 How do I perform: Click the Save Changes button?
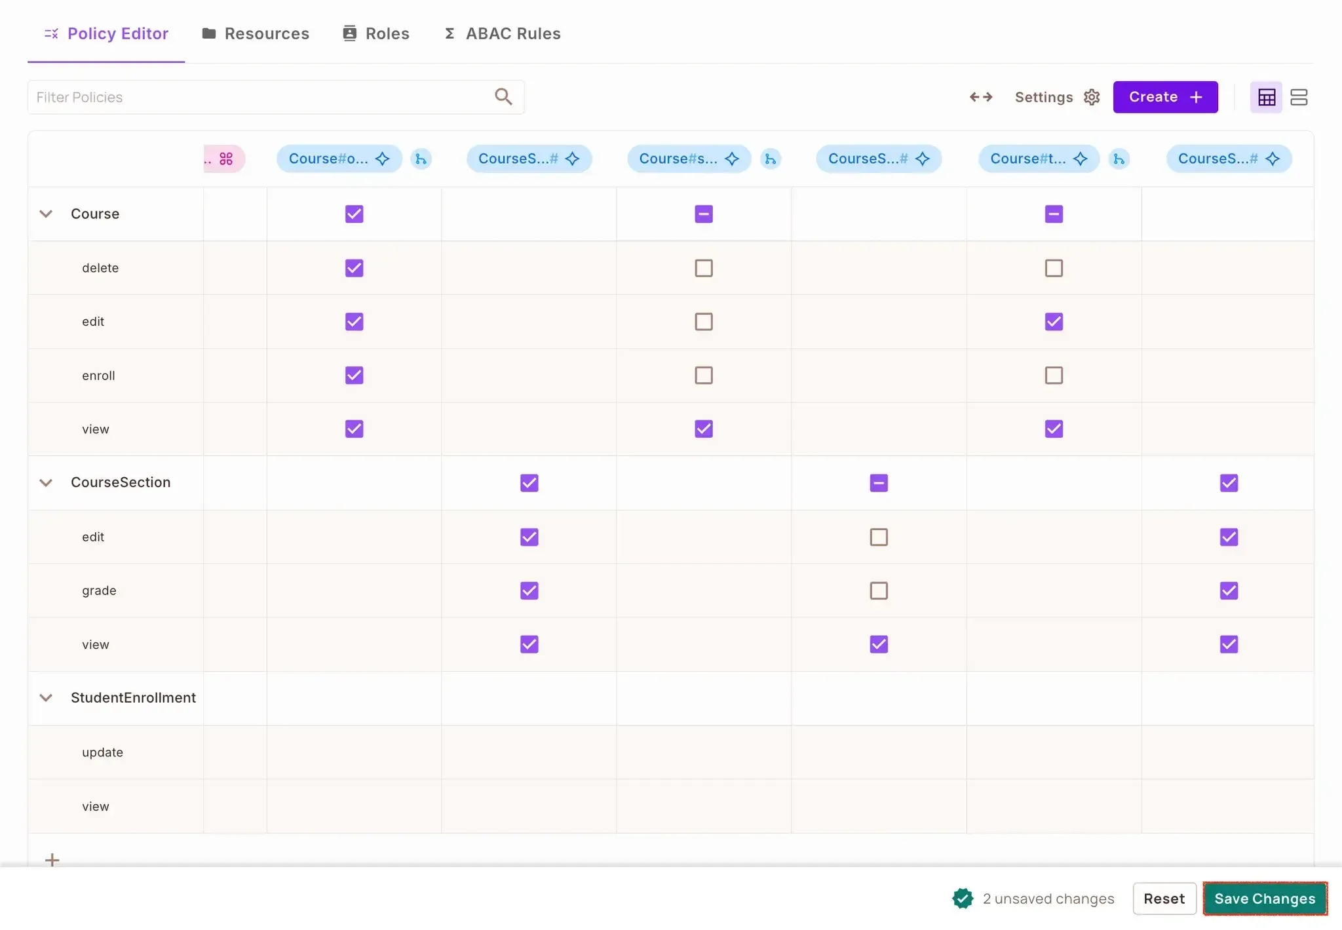[x=1265, y=899]
